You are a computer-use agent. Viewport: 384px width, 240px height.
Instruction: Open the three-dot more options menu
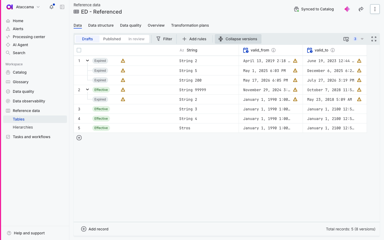(375, 9)
